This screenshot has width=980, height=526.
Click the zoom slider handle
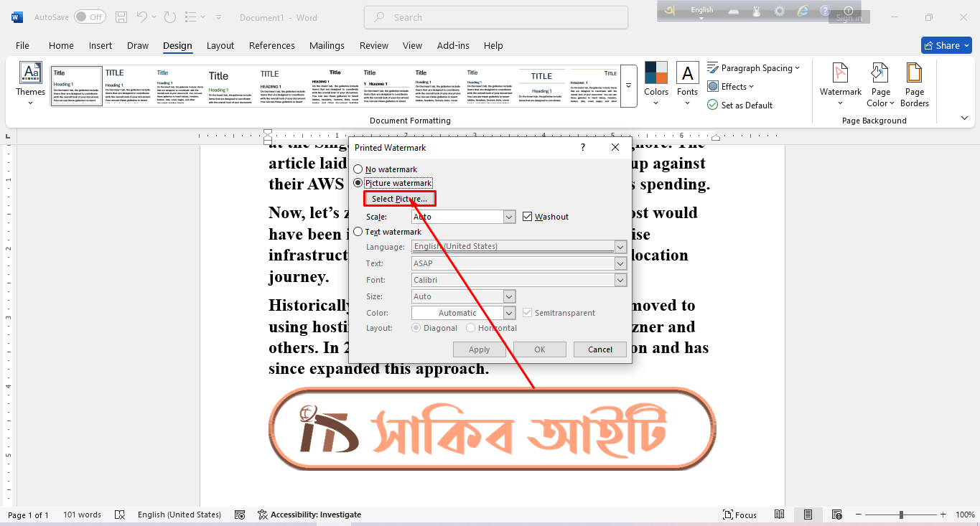pos(900,515)
